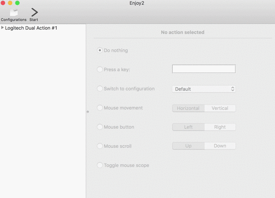
Task: Select the Do nothing radio button
Action: coord(100,50)
